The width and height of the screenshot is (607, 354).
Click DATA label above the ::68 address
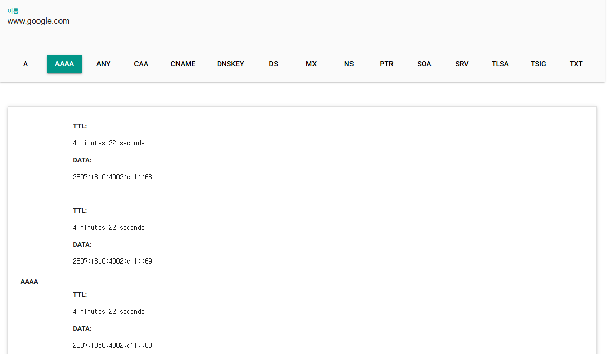[82, 160]
